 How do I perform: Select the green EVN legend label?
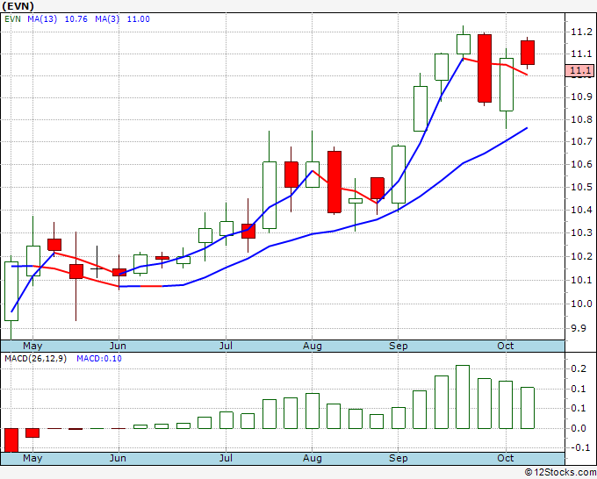pyautogui.click(x=12, y=19)
